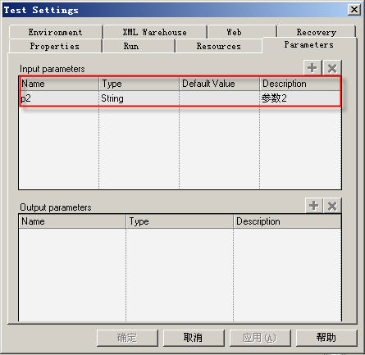
Task: Click the 应用(A) Apply button
Action: [260, 338]
